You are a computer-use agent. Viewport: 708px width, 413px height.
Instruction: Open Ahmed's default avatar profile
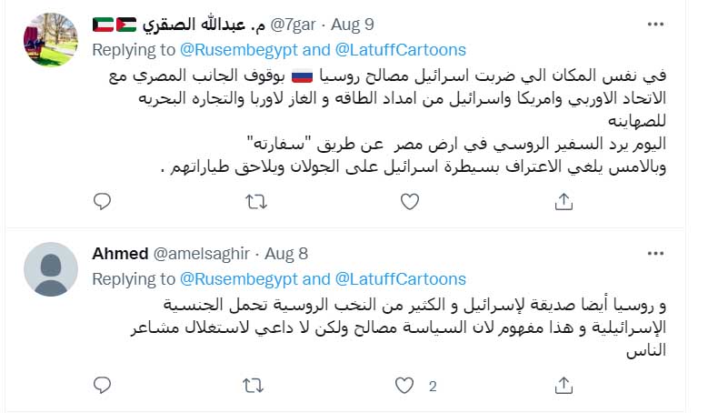tap(49, 269)
